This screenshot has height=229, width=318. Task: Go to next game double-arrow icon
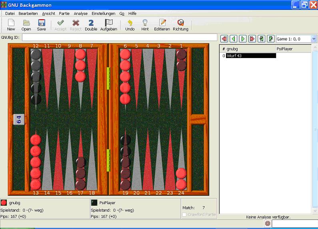point(252,38)
